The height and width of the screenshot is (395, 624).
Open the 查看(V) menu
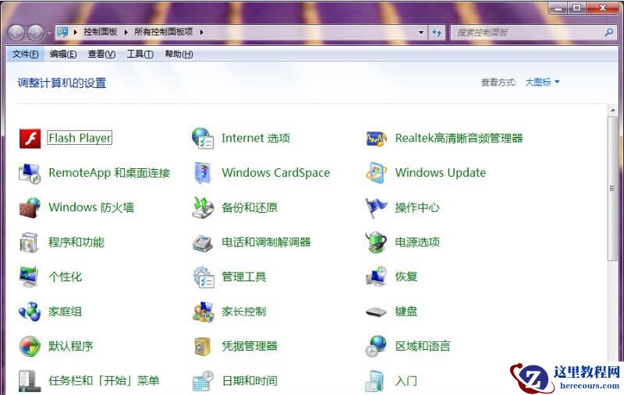tap(101, 54)
